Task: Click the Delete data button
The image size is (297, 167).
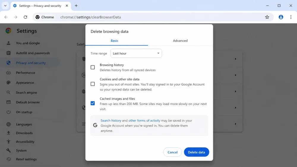Action: tap(196, 152)
